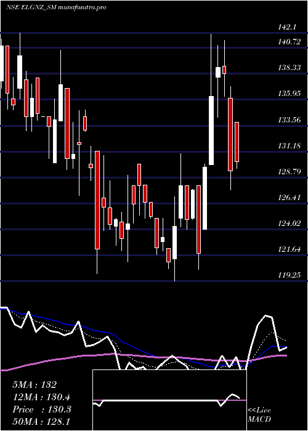Click the 142.1 price level label
The image size is (308, 431).
pyautogui.click(x=288, y=27)
